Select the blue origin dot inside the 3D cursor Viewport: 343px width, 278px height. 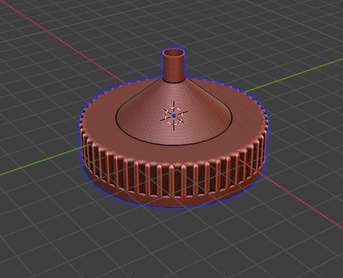pos(174,116)
